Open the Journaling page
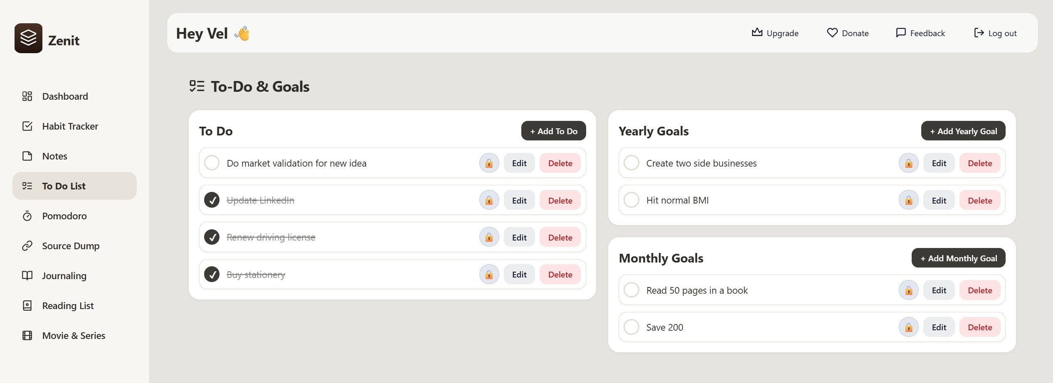Image resolution: width=1053 pixels, height=383 pixels. (x=64, y=276)
